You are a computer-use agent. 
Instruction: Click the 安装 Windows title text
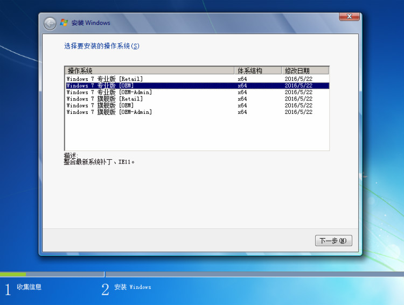coord(90,23)
